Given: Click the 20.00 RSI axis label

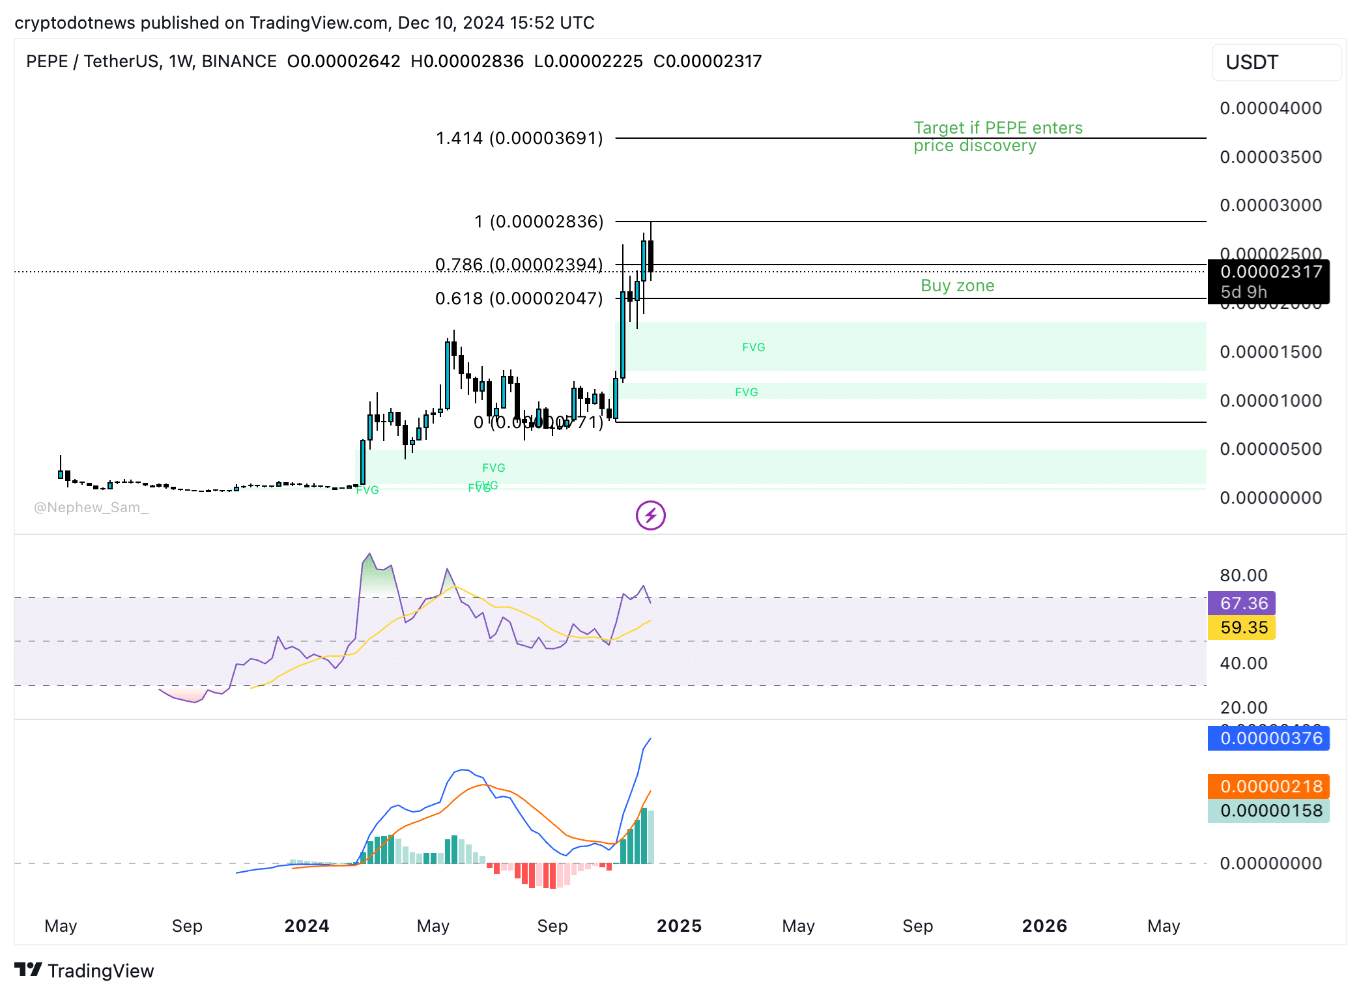Looking at the screenshot, I should pyautogui.click(x=1243, y=708).
